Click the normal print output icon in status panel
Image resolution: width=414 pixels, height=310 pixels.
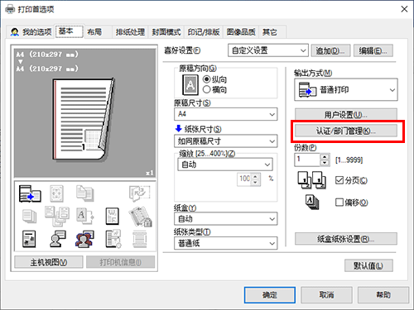tap(30, 193)
